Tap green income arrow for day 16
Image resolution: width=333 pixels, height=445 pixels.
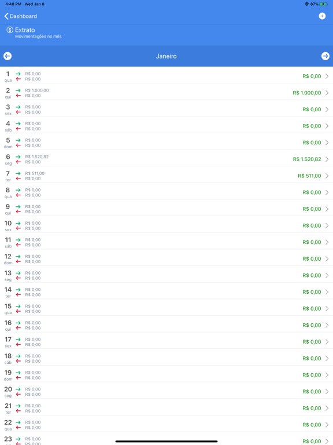click(x=18, y=323)
